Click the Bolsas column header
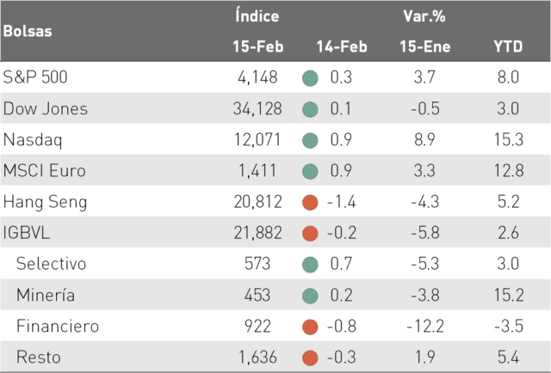Viewport: 551px width, 373px height. point(28,31)
